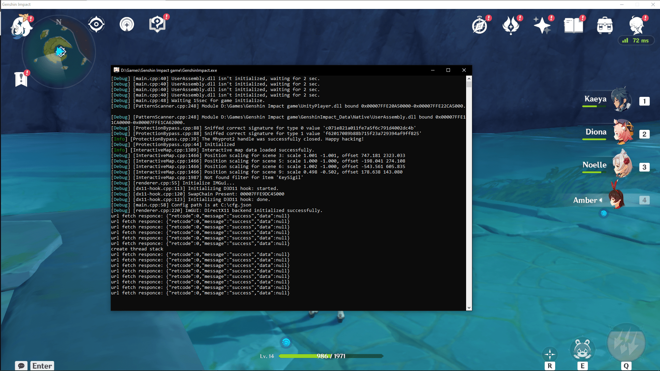Click the 'Happy hacking!' log line
Viewport: 660px width, 371px height.
click(x=237, y=139)
